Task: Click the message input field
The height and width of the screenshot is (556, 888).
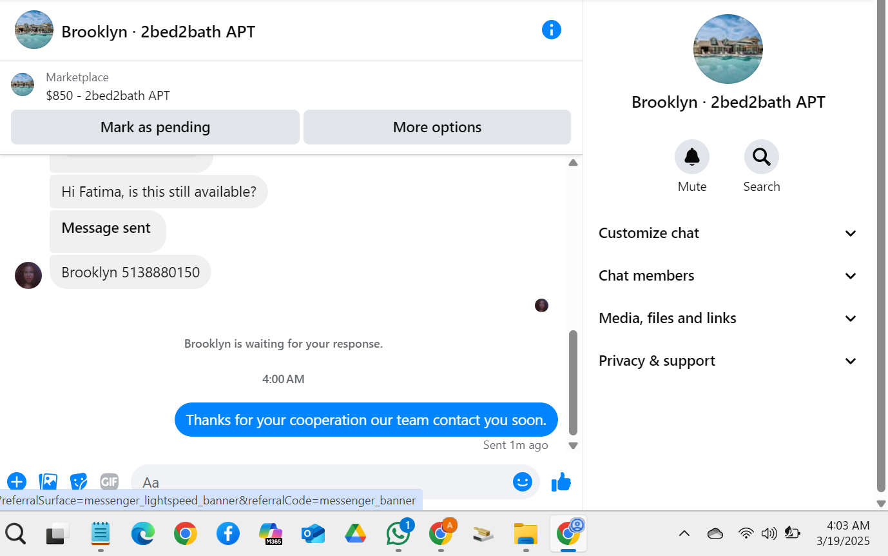Action: [322, 482]
